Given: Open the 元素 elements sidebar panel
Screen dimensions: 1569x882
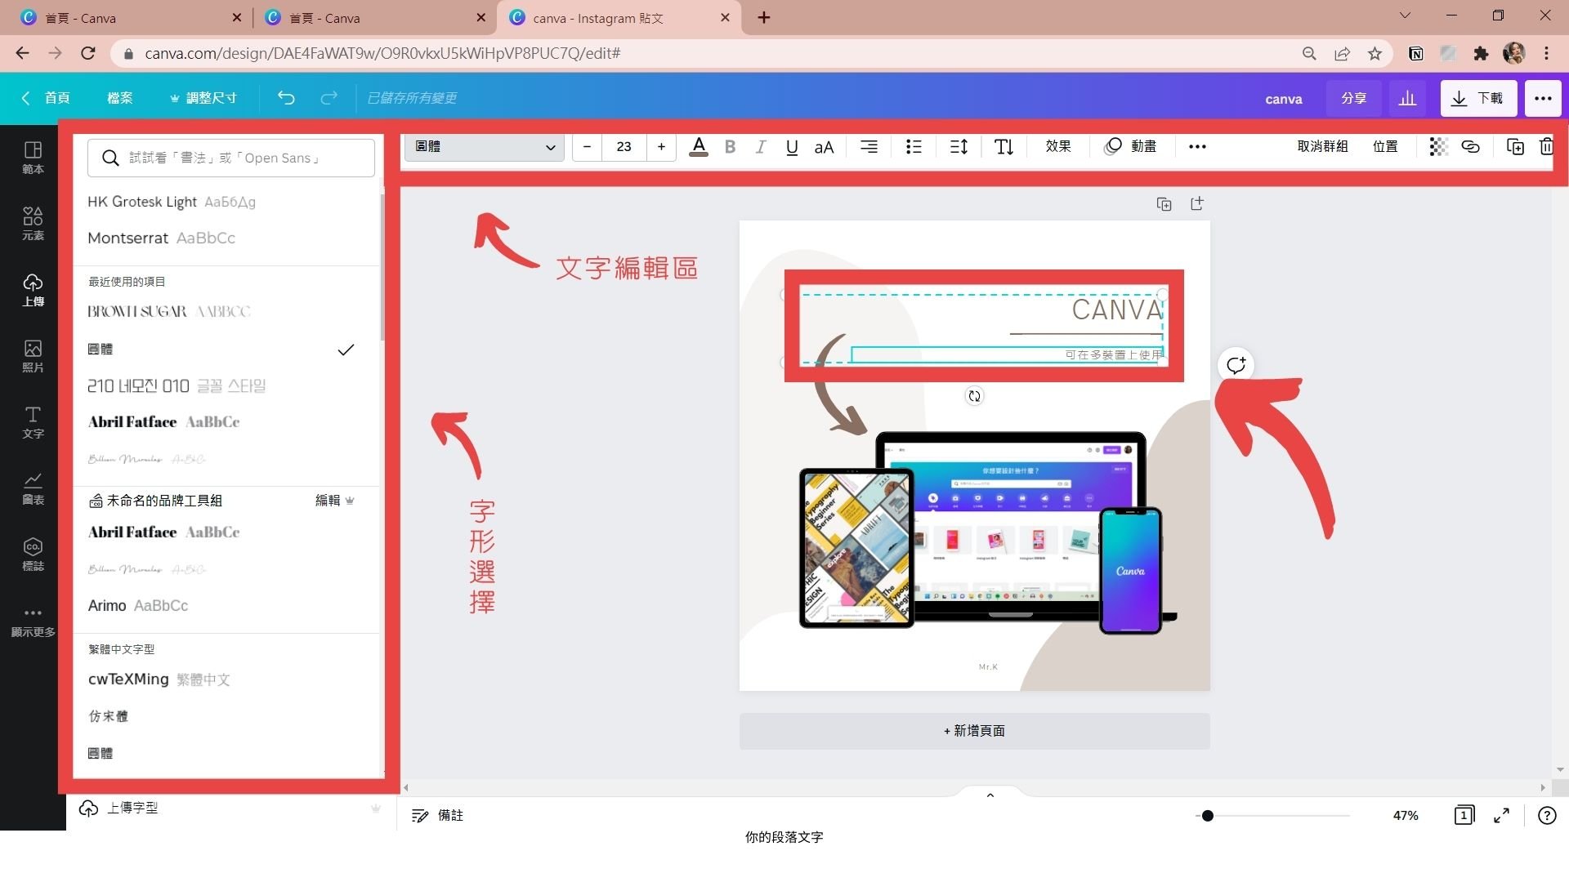Looking at the screenshot, I should tap(33, 223).
